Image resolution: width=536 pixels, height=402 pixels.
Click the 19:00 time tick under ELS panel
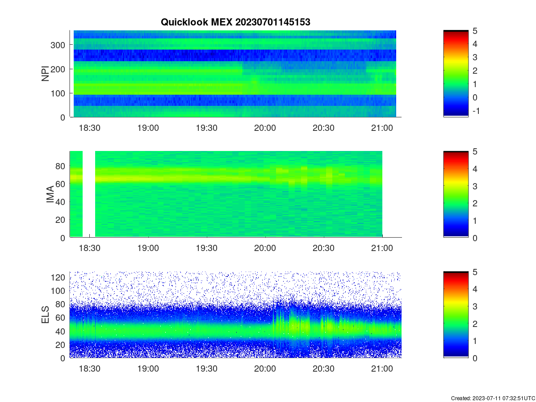click(148, 369)
